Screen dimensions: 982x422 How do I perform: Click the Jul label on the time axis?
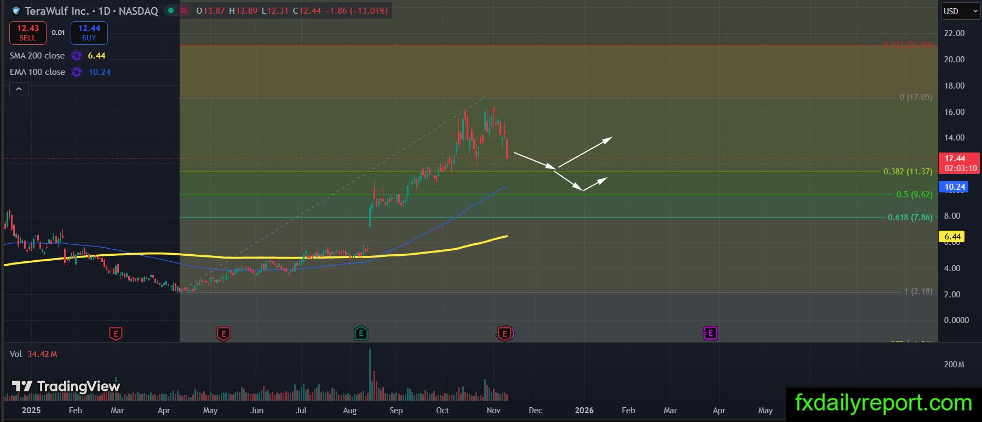(301, 411)
